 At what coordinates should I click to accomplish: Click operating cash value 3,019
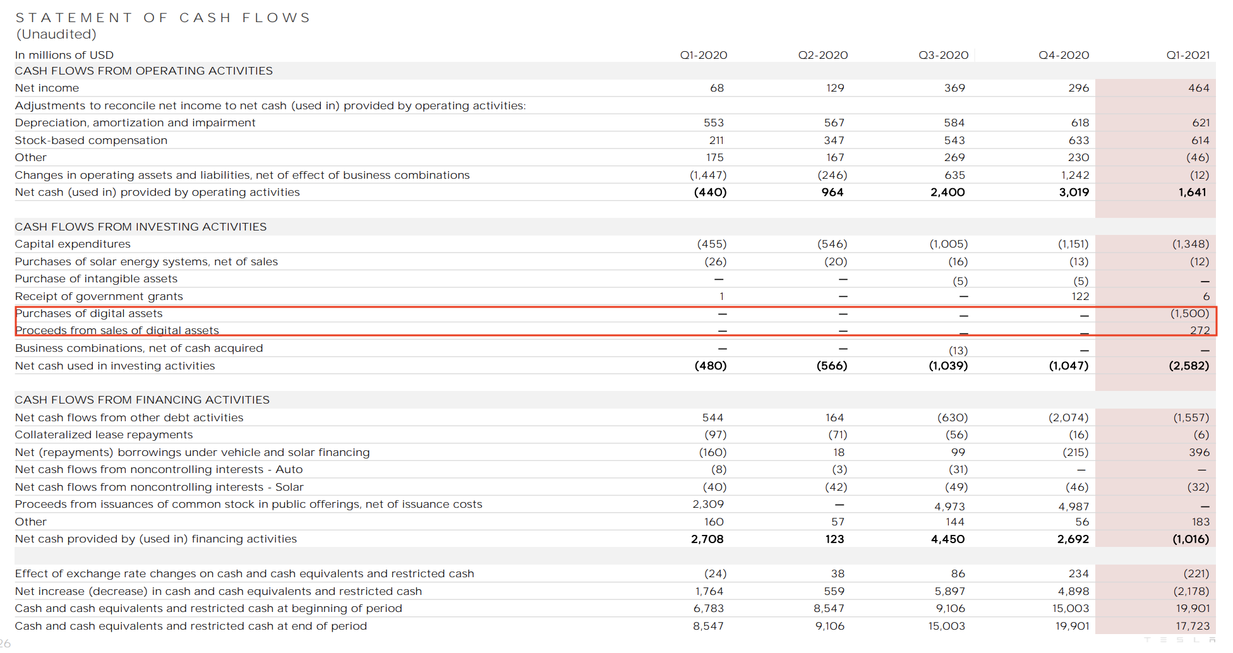click(1074, 192)
